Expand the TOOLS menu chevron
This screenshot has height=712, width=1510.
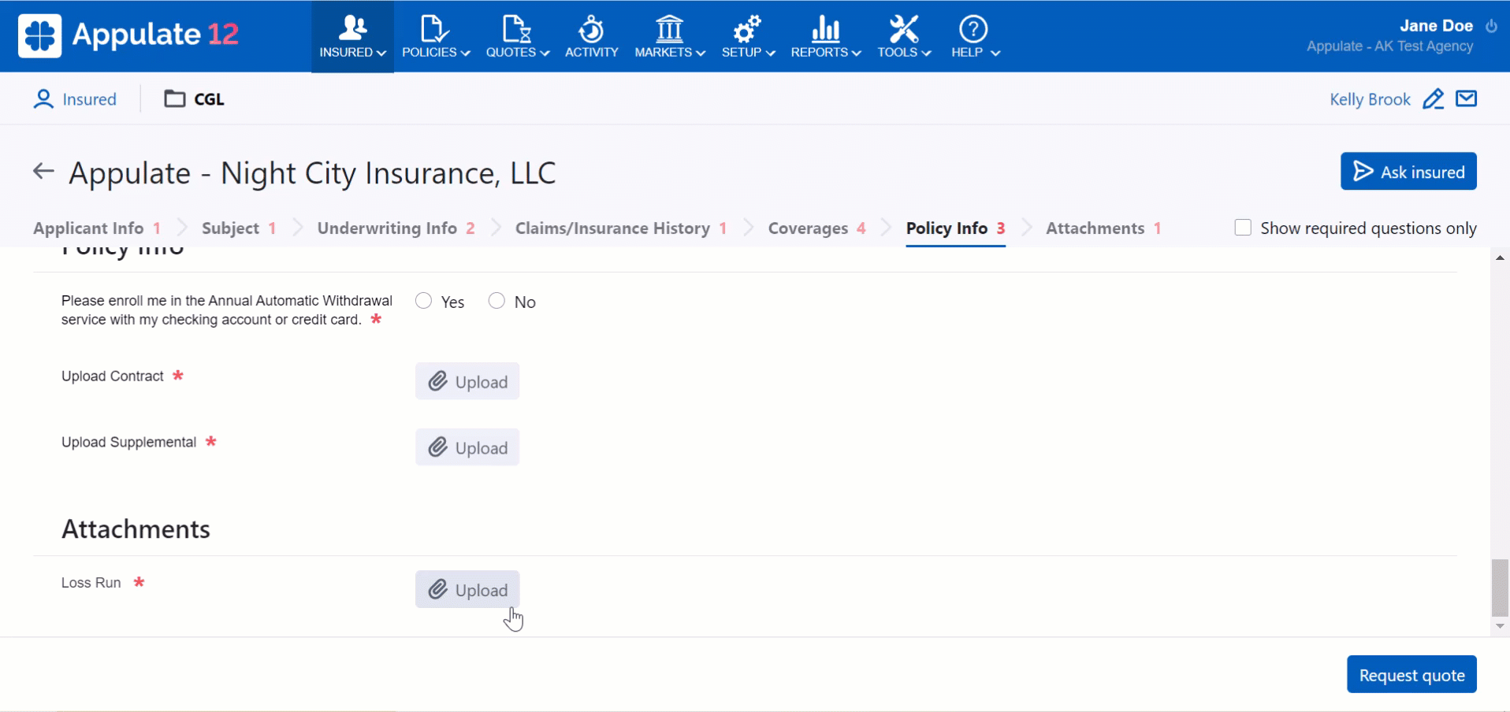(927, 53)
